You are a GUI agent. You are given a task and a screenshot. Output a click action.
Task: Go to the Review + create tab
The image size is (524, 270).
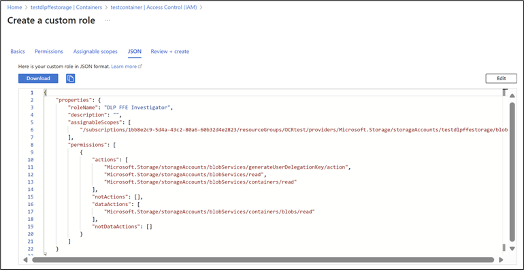point(169,52)
